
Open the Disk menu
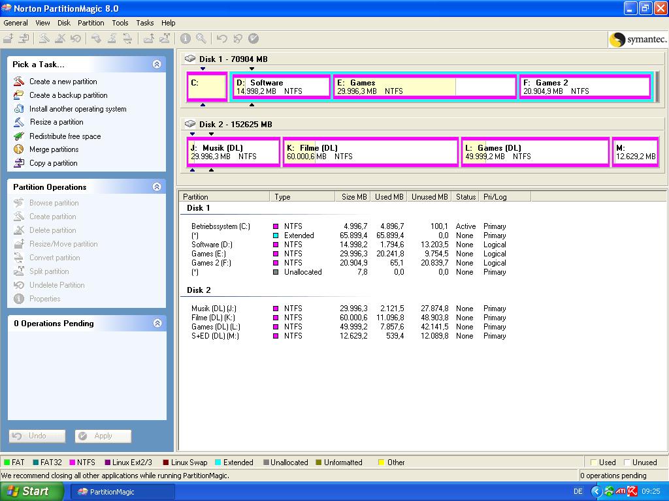[x=64, y=23]
